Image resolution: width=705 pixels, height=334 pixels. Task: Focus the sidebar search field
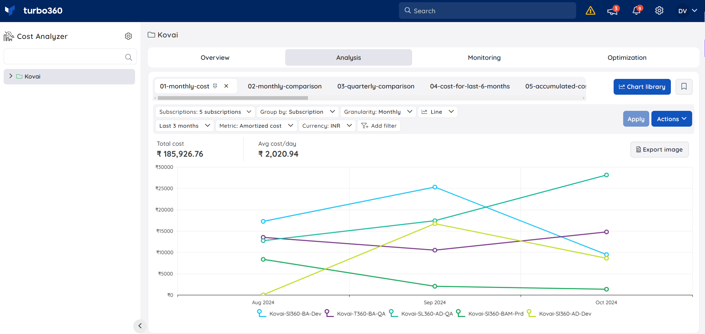70,57
